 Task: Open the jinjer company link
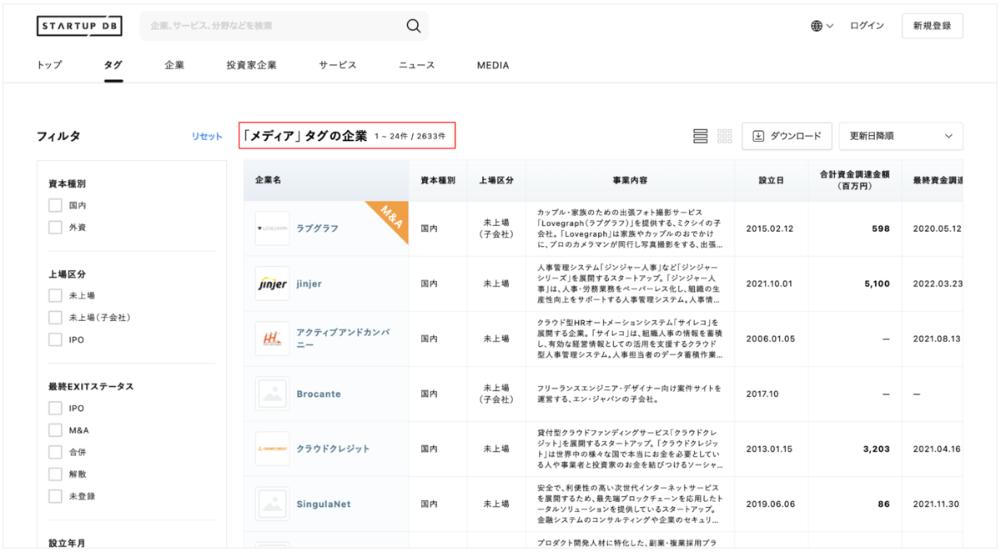(x=309, y=284)
